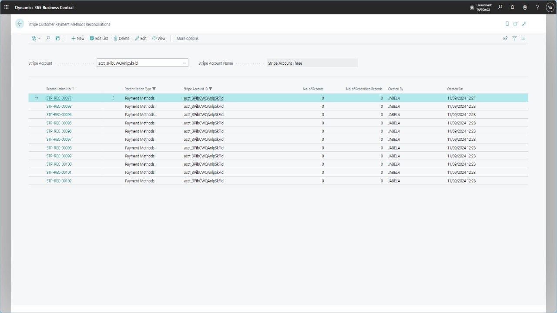Open Stripe Account ID column filter

211,89
